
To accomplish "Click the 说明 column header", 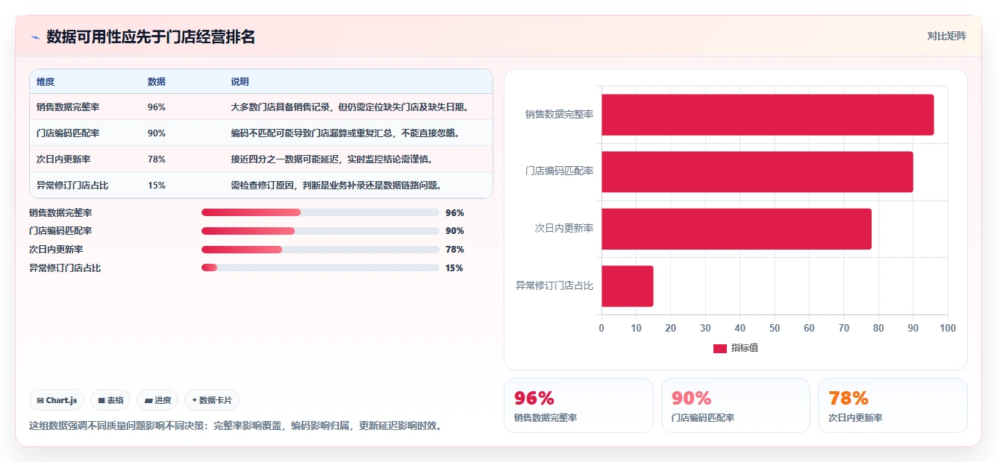I will click(240, 82).
